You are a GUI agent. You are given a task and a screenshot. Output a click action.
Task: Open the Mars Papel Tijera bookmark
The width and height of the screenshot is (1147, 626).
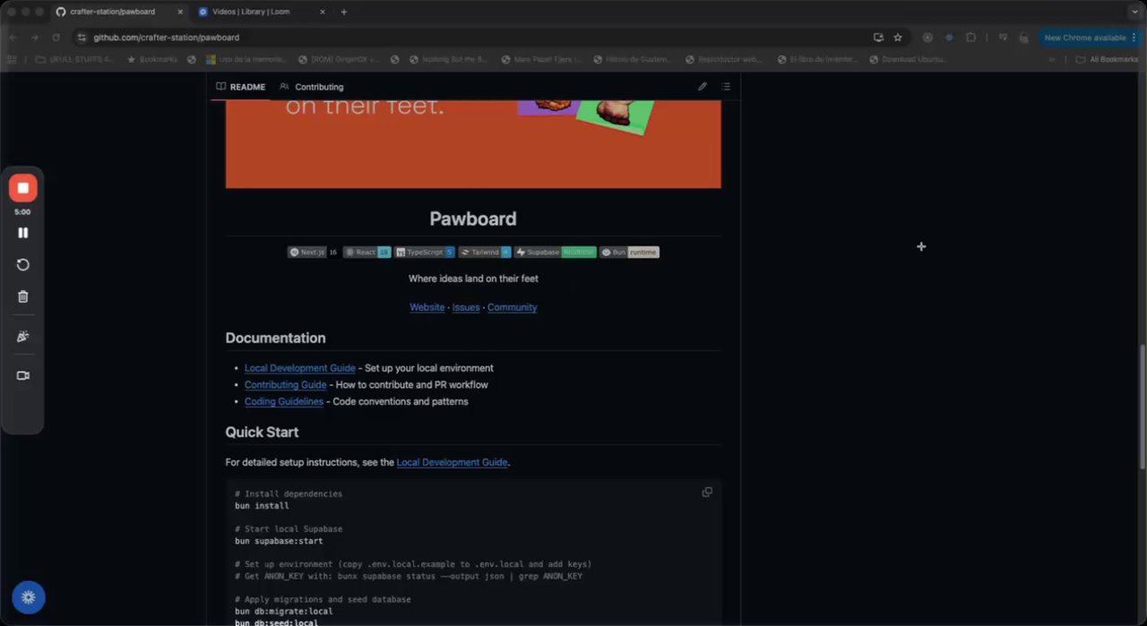(x=542, y=60)
